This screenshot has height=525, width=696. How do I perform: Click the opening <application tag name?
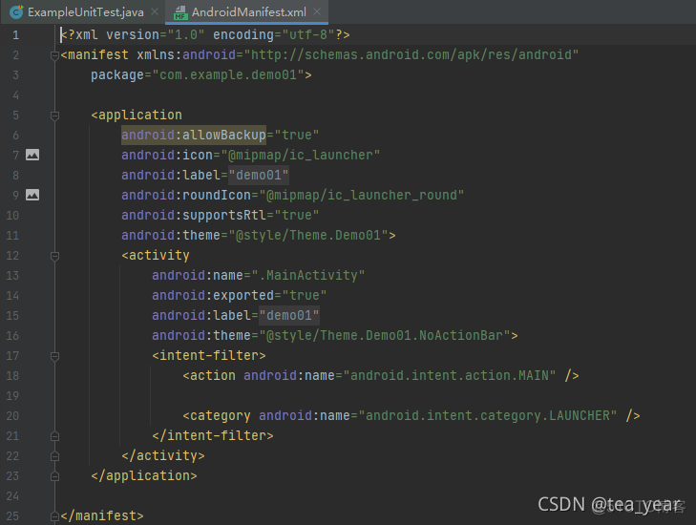pyautogui.click(x=137, y=115)
